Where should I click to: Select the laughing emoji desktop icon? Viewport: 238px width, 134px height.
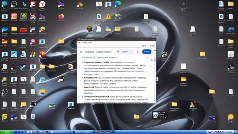tap(42, 30)
